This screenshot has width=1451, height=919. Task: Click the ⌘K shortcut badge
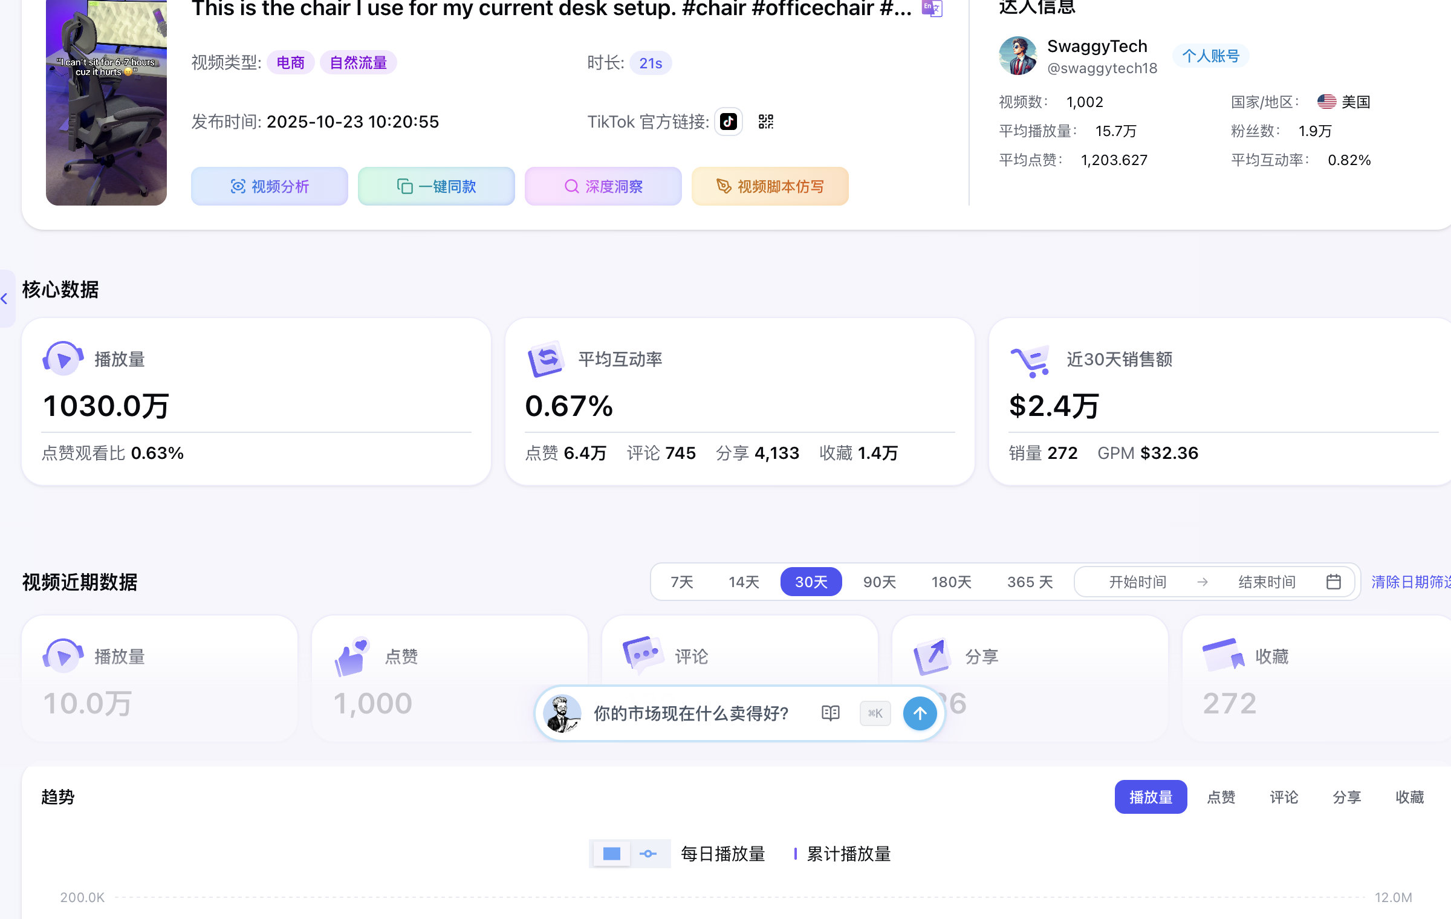click(875, 713)
